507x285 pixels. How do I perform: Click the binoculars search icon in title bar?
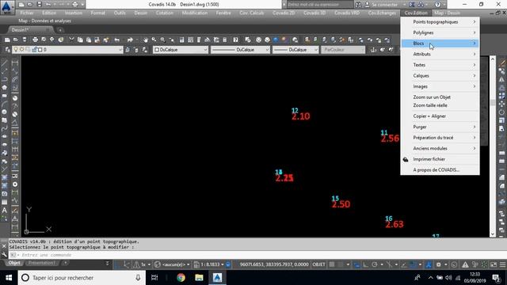[x=358, y=5]
